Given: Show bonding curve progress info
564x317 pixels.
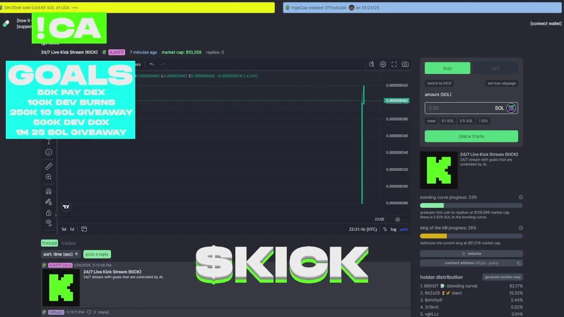Looking at the screenshot, I should [x=520, y=197].
